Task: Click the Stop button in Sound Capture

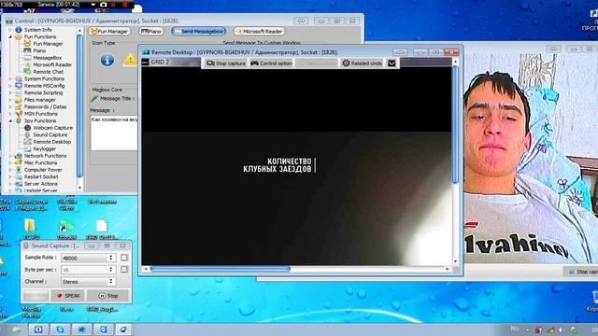Action: click(108, 296)
